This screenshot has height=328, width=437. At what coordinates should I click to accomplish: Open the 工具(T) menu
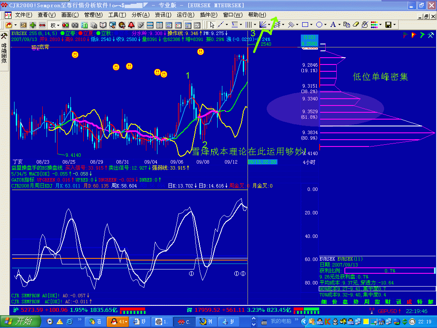click(116, 15)
